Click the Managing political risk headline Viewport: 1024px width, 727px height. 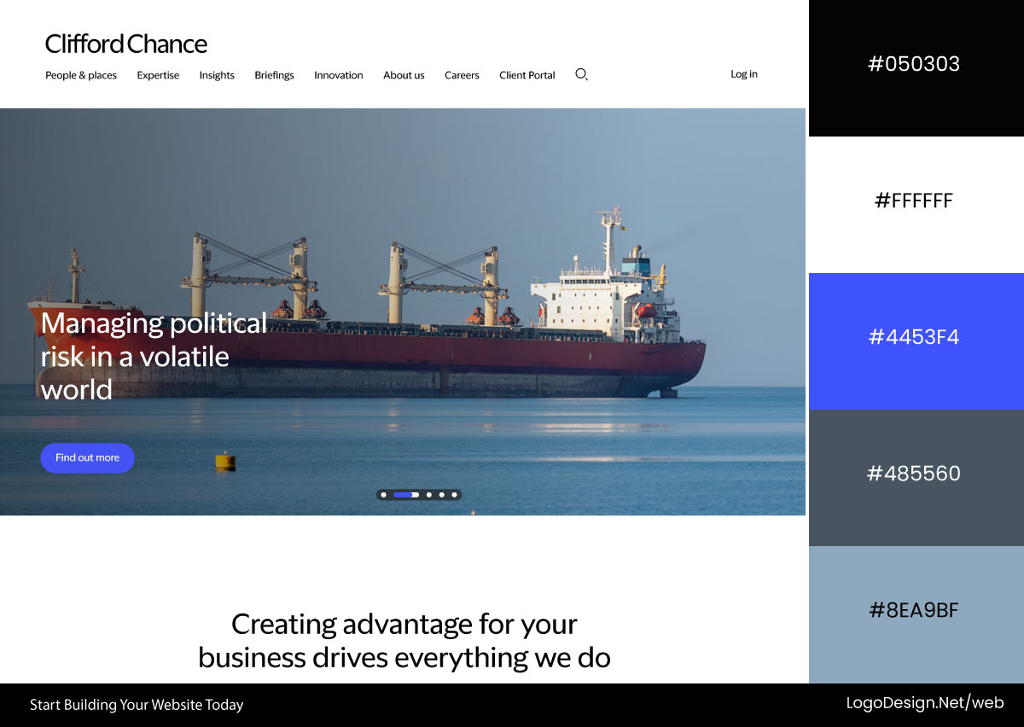154,356
